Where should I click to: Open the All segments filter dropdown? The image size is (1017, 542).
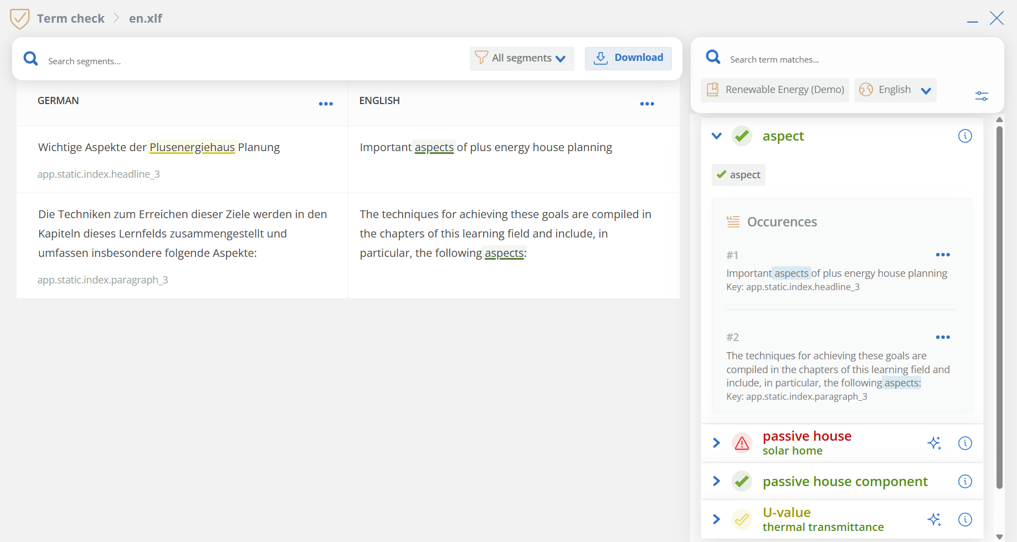point(522,58)
